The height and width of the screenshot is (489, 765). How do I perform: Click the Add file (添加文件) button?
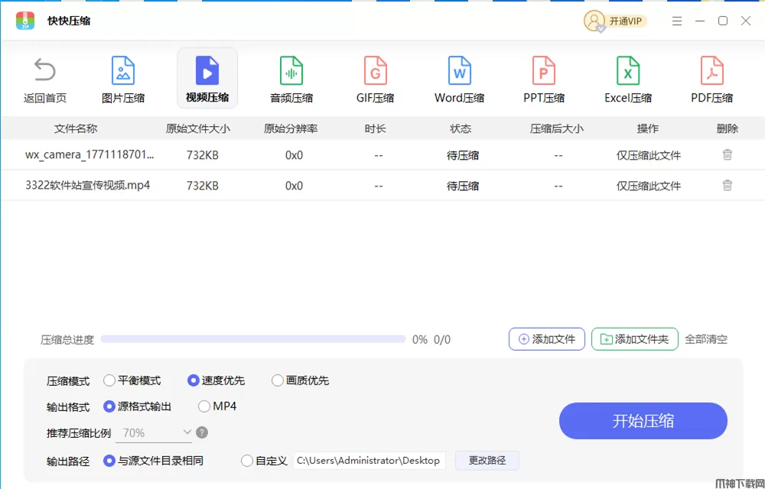[x=547, y=339]
